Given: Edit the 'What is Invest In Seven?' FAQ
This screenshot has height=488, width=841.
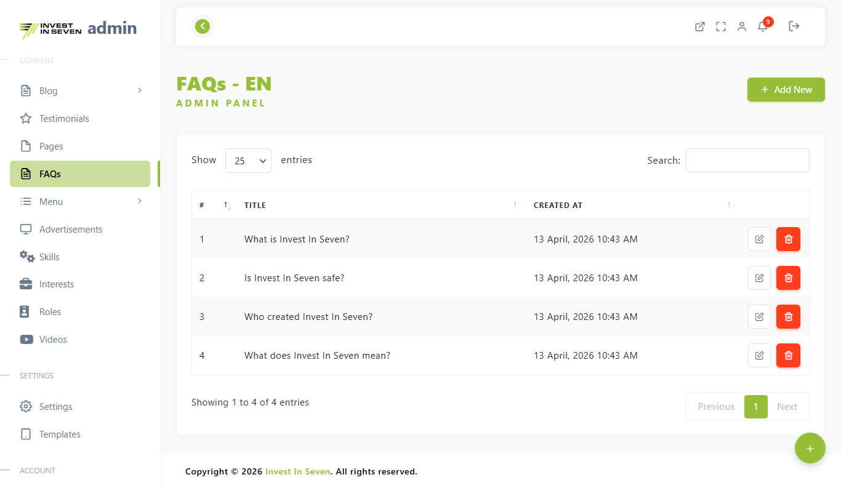Looking at the screenshot, I should tap(759, 239).
